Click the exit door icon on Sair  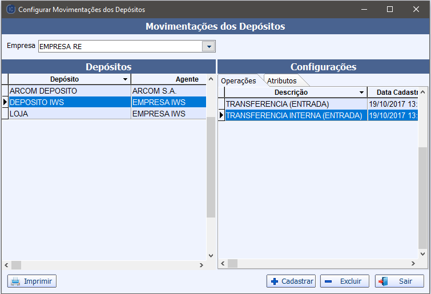383,281
